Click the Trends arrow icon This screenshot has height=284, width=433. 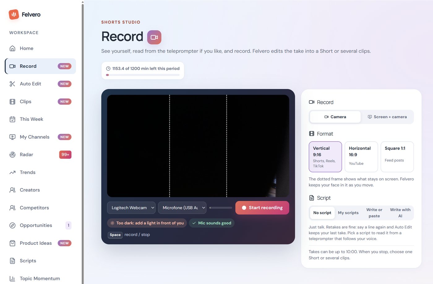[x=12, y=172]
